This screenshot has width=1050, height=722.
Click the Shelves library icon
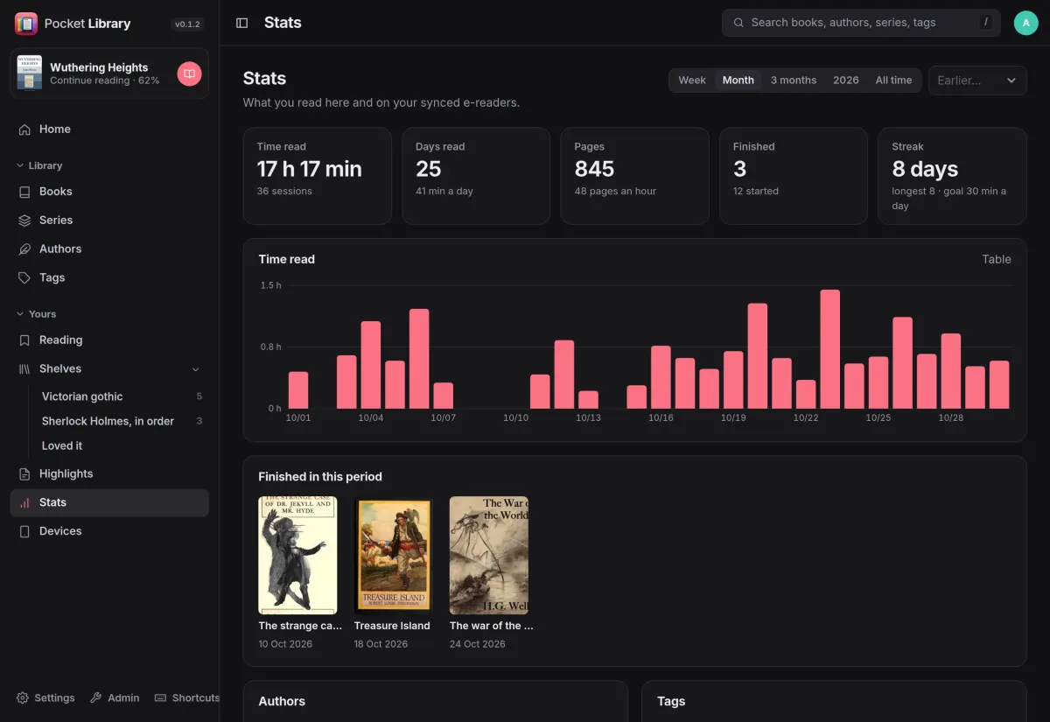pos(24,368)
